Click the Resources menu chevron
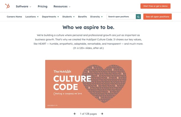 pyautogui.click(x=70, y=7)
